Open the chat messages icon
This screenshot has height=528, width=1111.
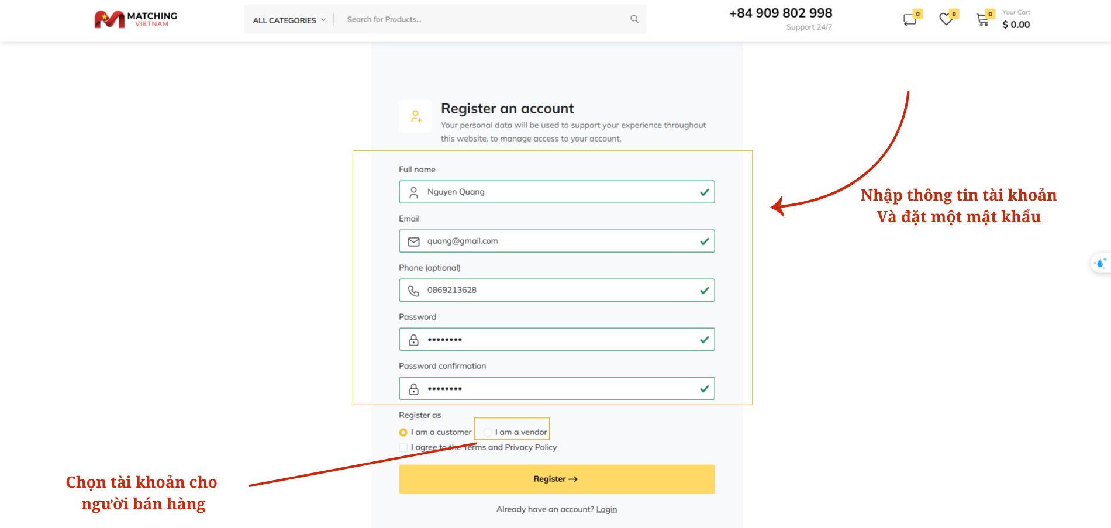pos(909,20)
